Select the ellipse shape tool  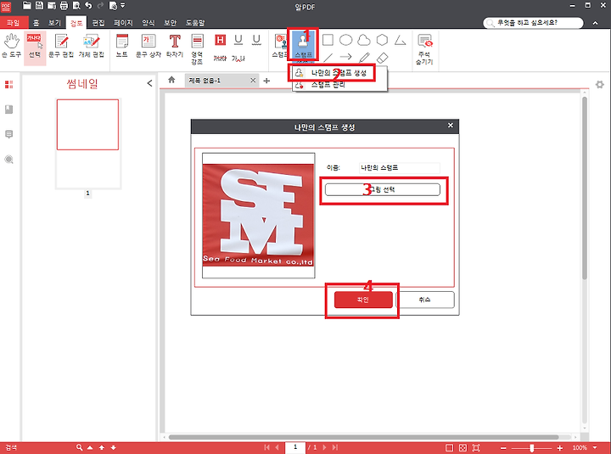345,40
